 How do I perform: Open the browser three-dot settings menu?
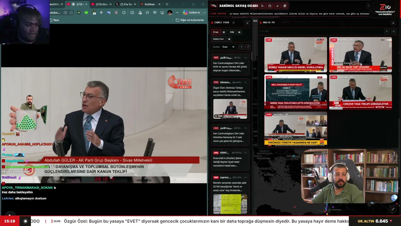coord(177,13)
